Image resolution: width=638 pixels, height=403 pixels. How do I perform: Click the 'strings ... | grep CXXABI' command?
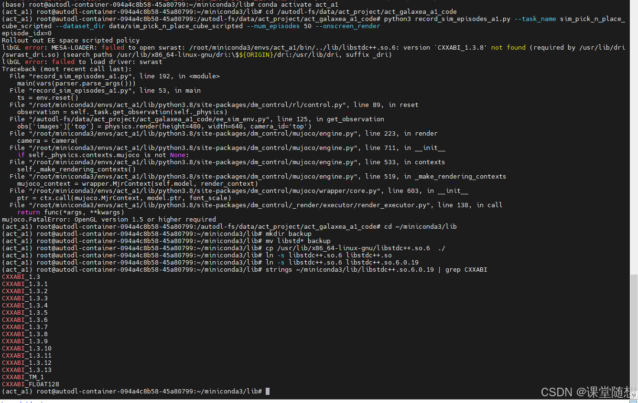(x=377, y=270)
